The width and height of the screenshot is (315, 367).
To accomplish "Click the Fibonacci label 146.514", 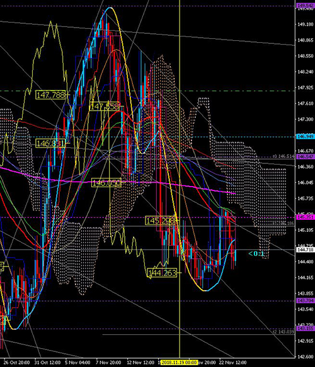I will point(283,156).
